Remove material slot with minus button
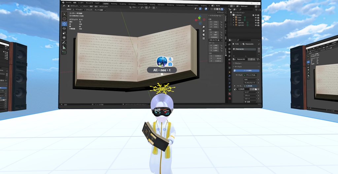The width and height of the screenshot is (338, 174). point(259,51)
